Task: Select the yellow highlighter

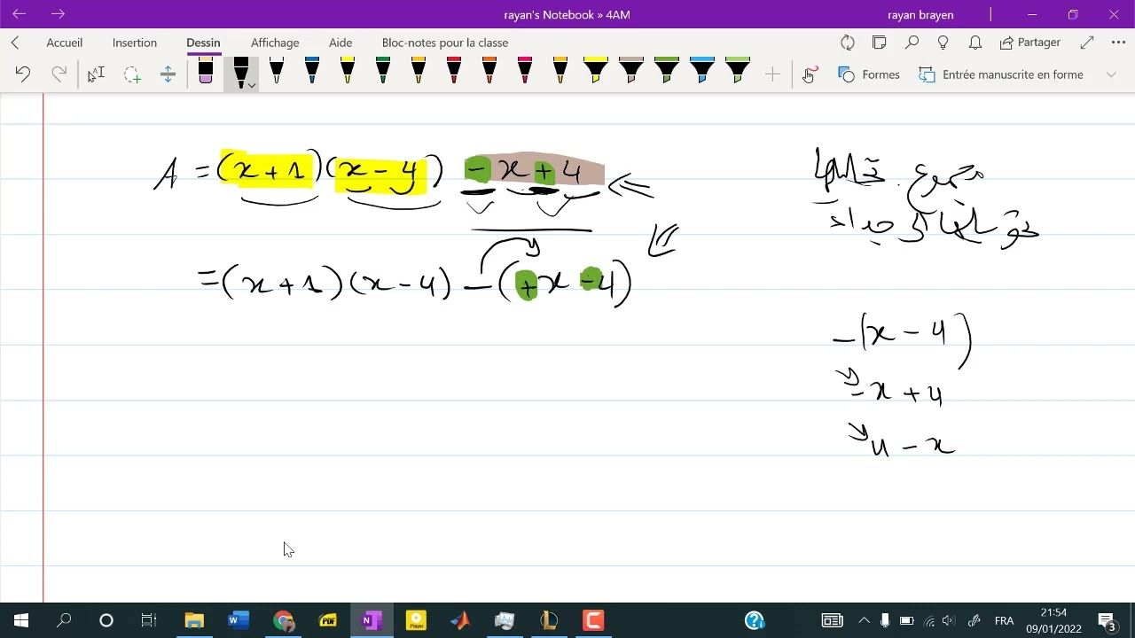Action: [x=596, y=71]
